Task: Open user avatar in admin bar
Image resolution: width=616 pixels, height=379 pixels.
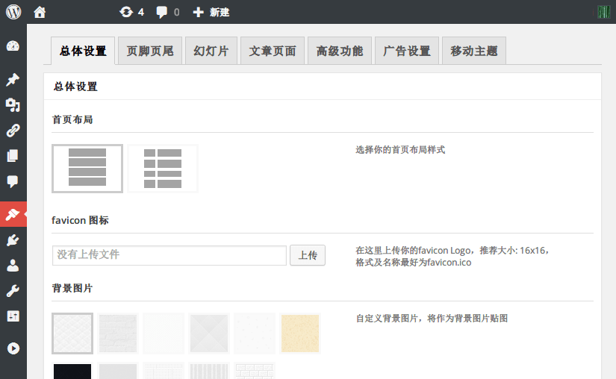Action: (x=603, y=12)
